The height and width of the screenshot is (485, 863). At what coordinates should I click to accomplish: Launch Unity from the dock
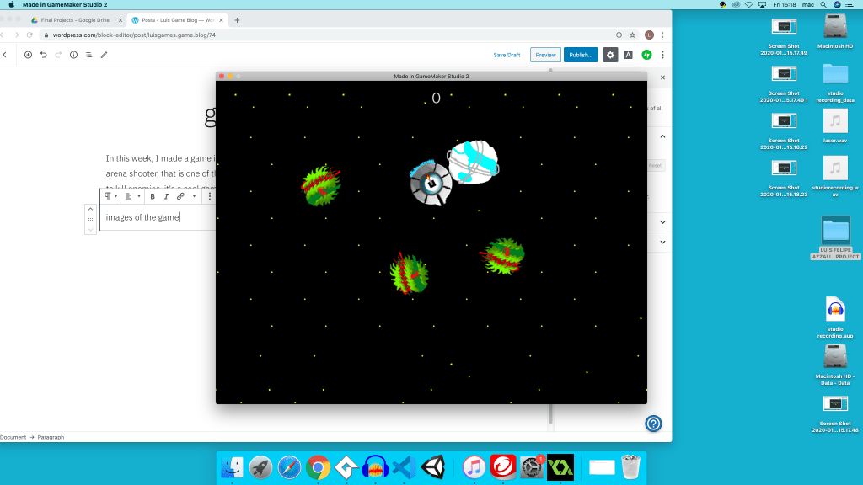(434, 466)
